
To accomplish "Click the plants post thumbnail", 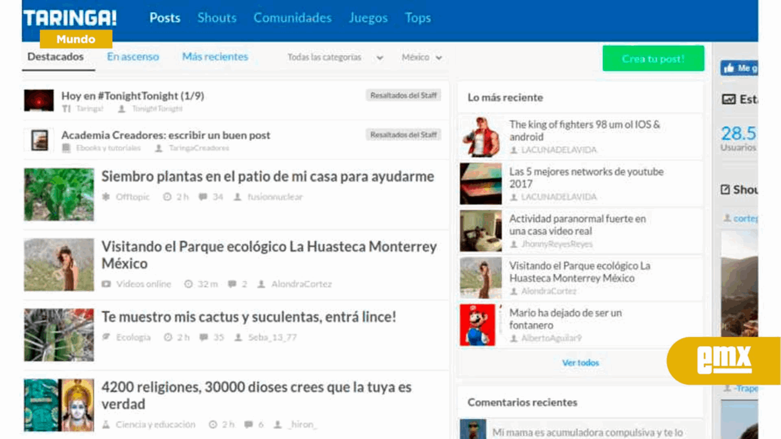I will click(x=59, y=194).
